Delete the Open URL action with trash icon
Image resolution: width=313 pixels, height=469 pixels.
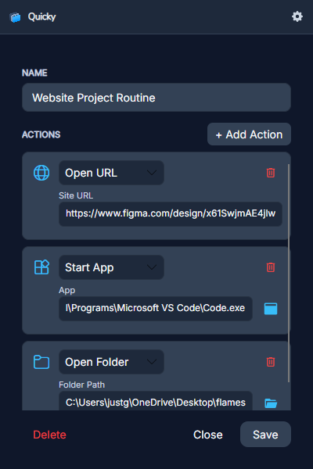pos(271,173)
